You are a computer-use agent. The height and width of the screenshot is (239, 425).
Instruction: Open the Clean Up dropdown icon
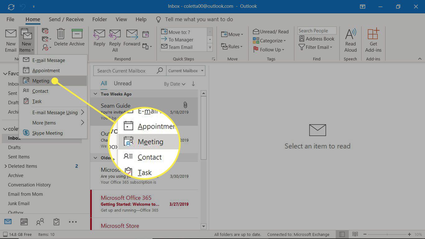46,39
